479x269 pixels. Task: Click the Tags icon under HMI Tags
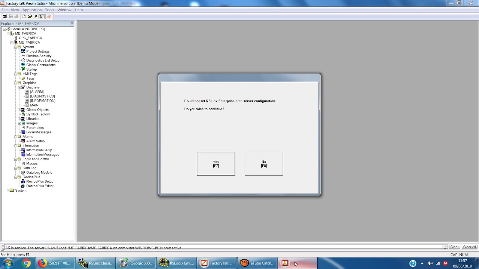pos(23,78)
